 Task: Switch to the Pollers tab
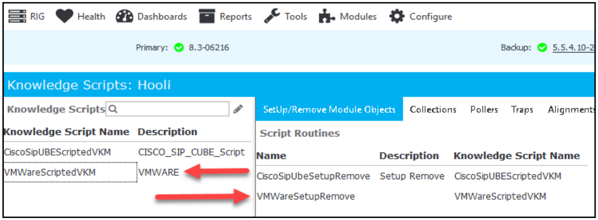(x=484, y=110)
